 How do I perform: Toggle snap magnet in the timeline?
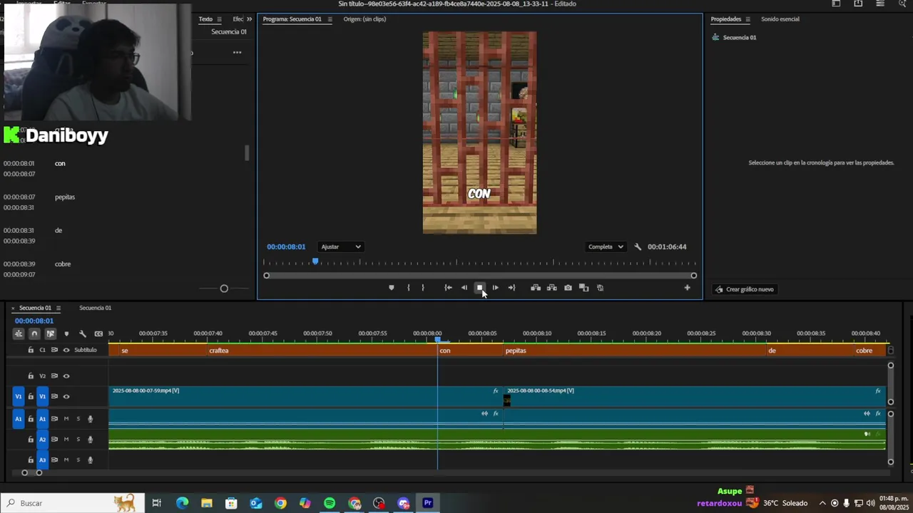tap(34, 333)
